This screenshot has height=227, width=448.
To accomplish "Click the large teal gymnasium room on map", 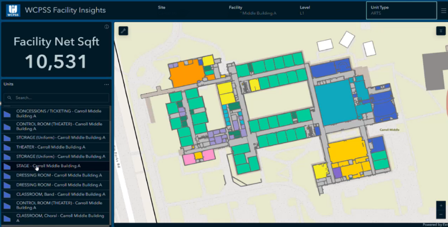I will [x=336, y=102].
